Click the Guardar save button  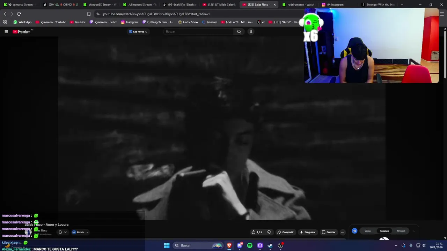329,232
